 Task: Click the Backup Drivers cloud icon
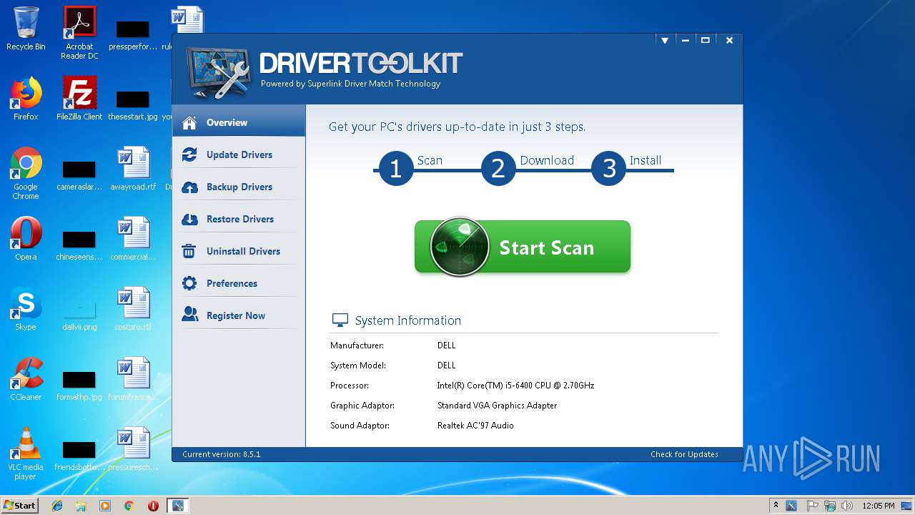pos(189,187)
